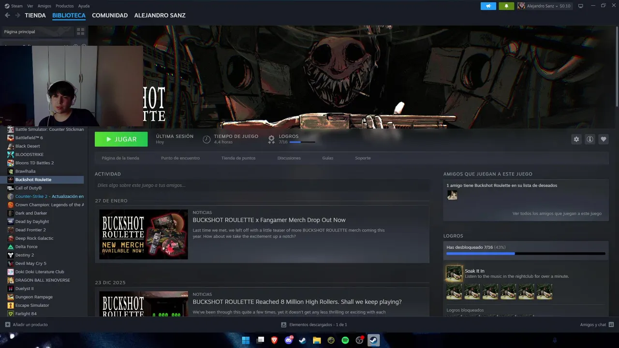Show game info with the i icon
The image size is (619, 348).
click(x=590, y=139)
